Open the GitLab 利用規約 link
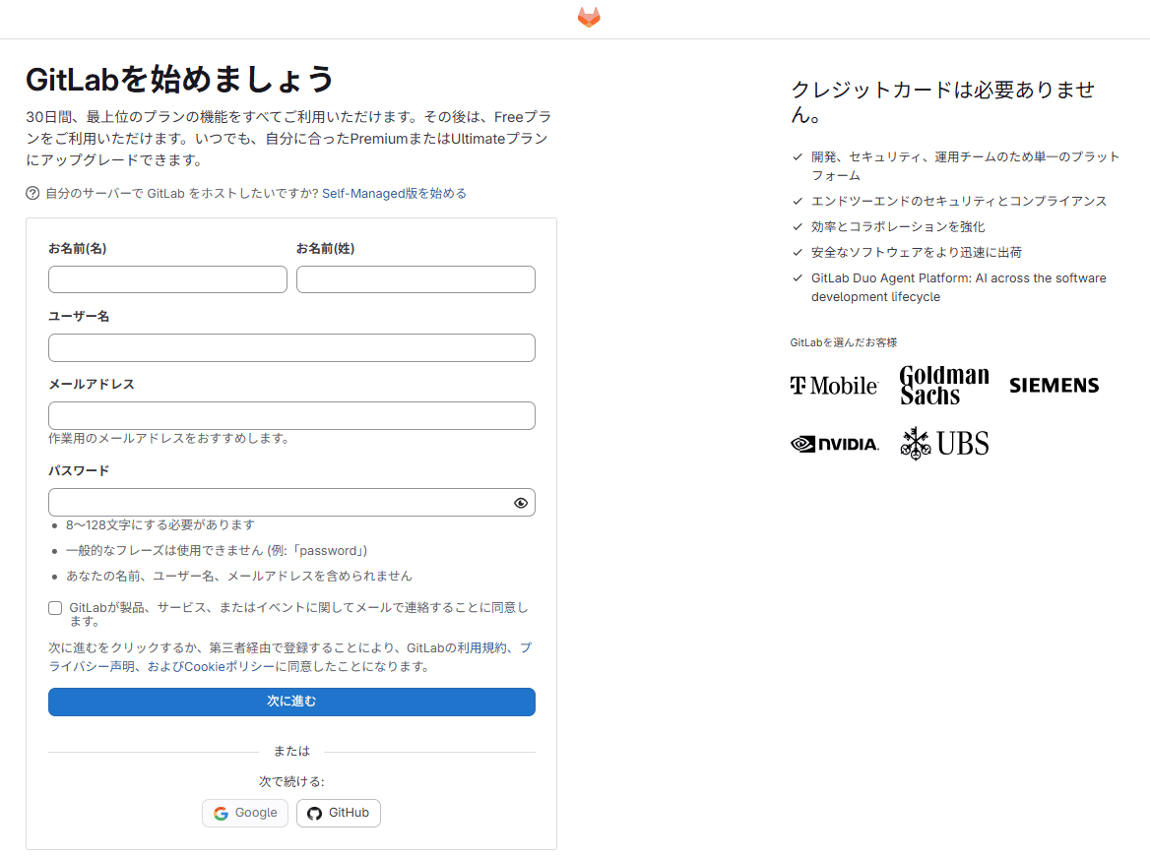The height and width of the screenshot is (857, 1150). click(459, 648)
